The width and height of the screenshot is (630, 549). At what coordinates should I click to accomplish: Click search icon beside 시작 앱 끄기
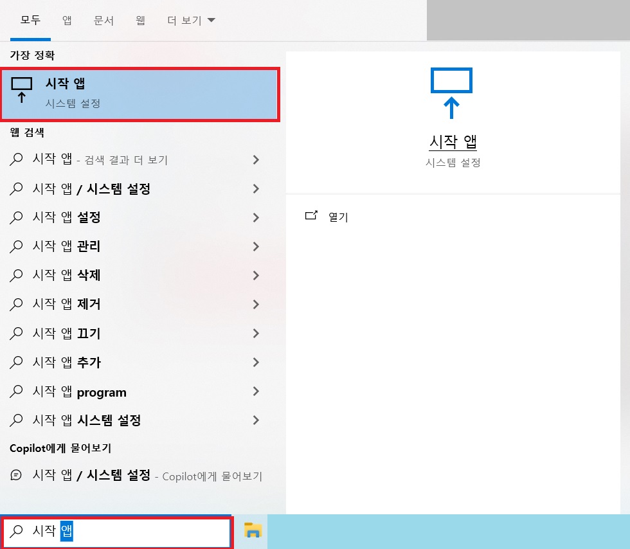(x=16, y=333)
